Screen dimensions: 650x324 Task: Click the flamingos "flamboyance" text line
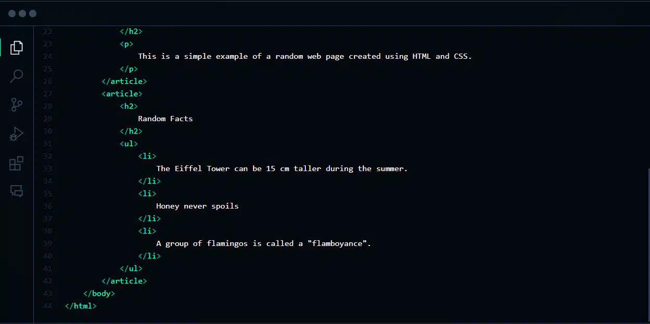264,243
